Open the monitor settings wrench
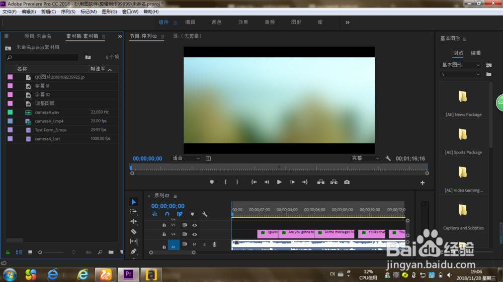Screen dimensions: 503x282 [x=388, y=159]
